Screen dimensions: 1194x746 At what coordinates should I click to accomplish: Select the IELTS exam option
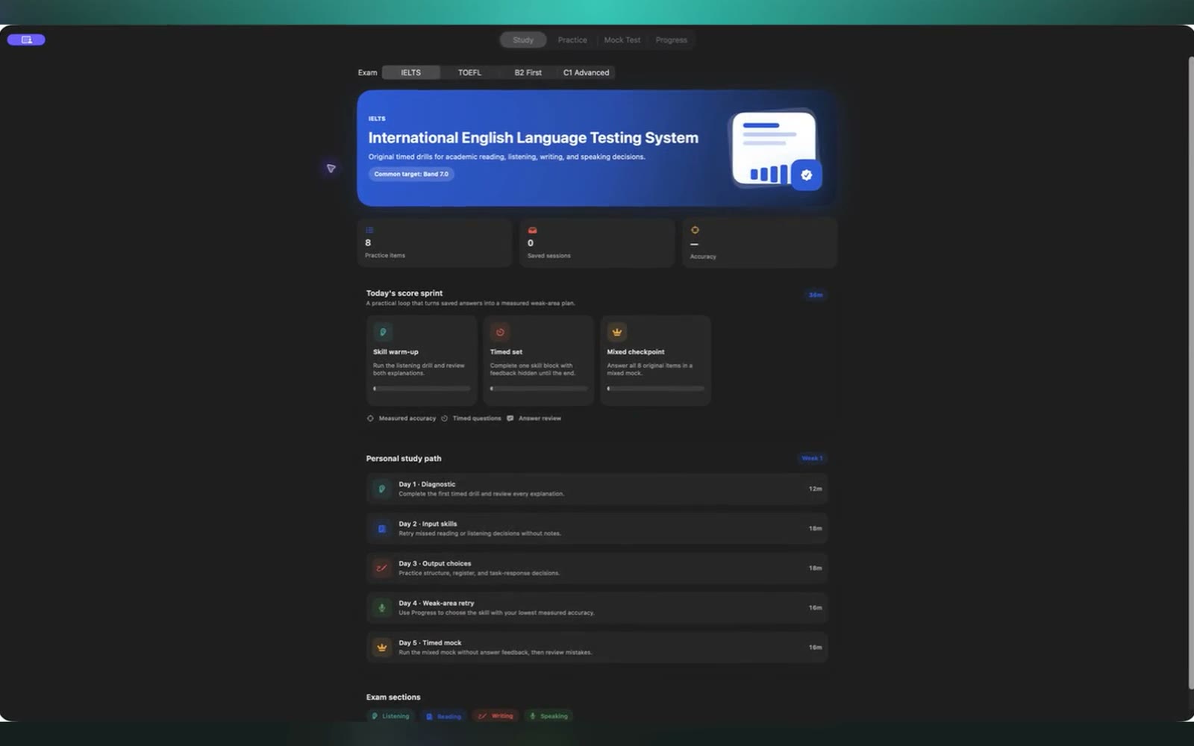[x=410, y=72]
